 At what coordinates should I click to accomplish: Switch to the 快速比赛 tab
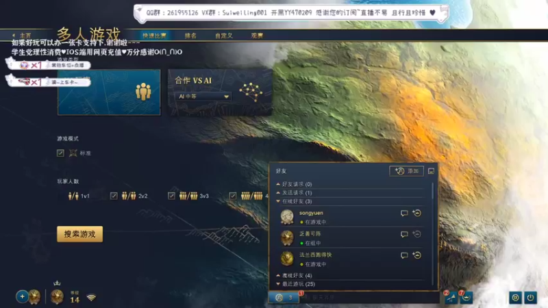click(x=154, y=36)
